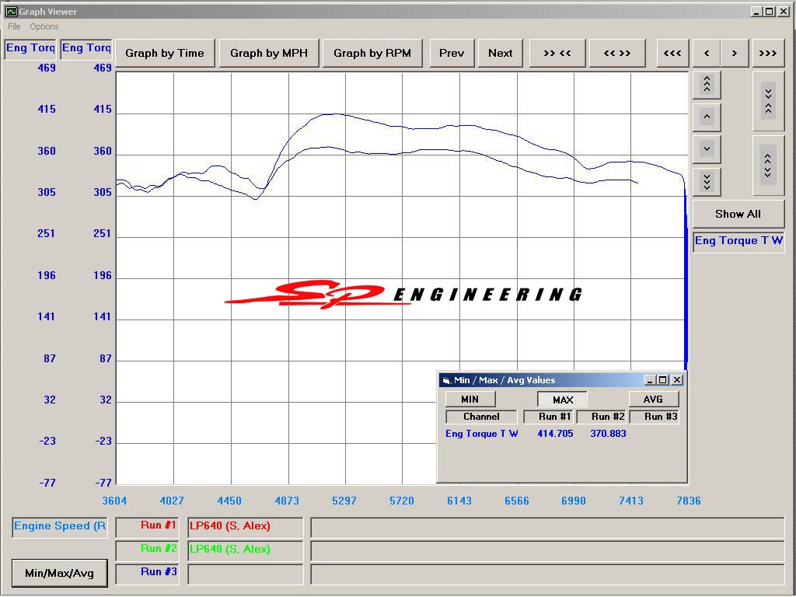796x597 pixels.
Task: Toggle MAX values in popup
Action: coord(563,400)
